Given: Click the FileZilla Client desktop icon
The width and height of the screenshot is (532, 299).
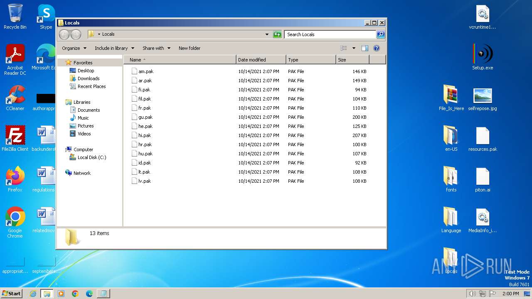Looking at the screenshot, I should pyautogui.click(x=15, y=139).
